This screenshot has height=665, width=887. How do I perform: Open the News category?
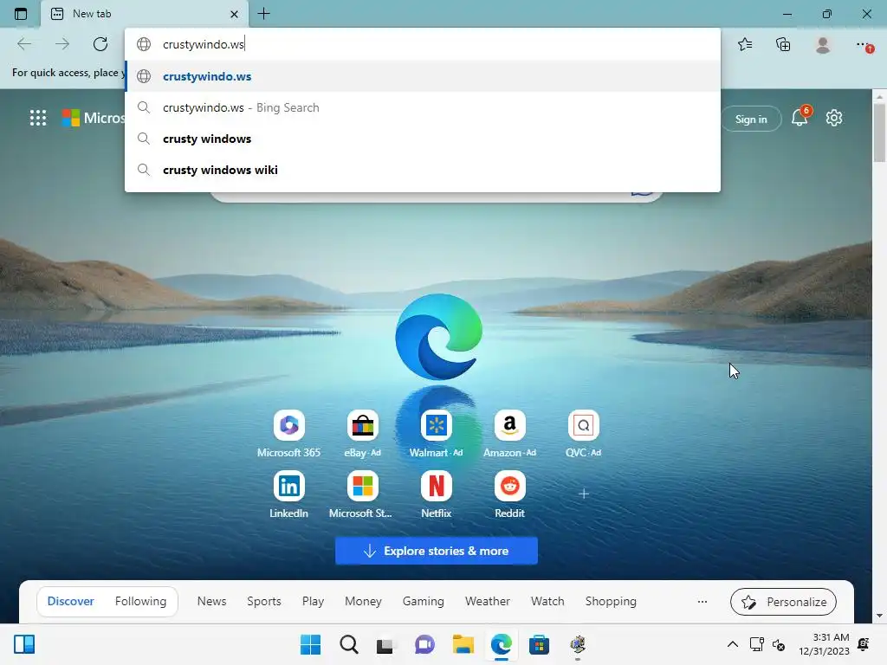point(211,601)
